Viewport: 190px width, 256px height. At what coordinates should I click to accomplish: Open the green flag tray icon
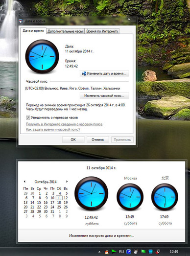143,252
